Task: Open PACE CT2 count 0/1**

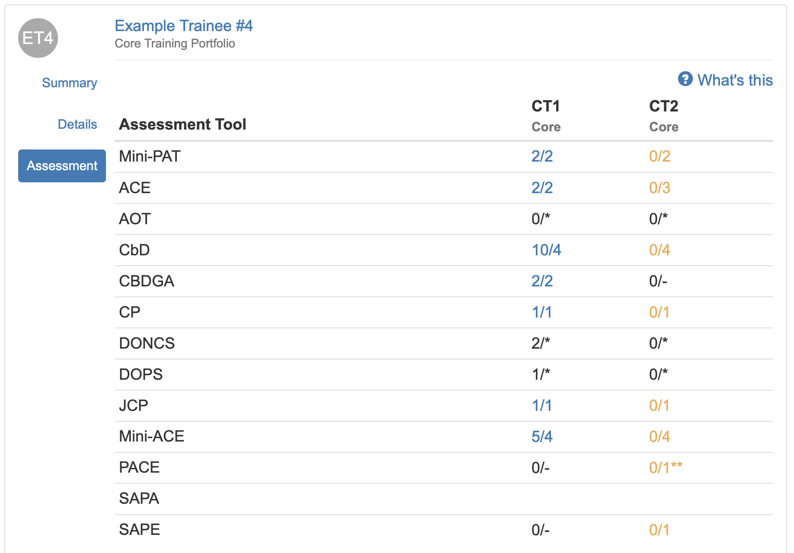Action: click(666, 467)
